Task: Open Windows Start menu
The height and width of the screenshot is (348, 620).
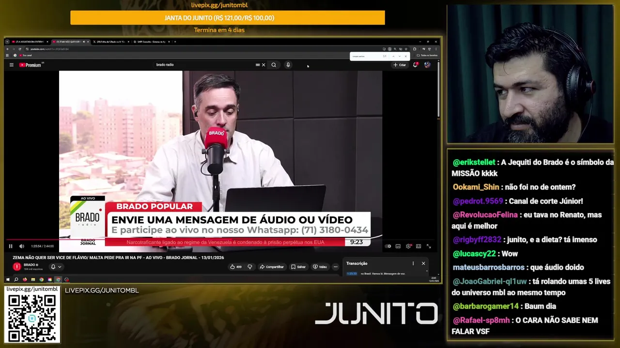Action: point(8,279)
